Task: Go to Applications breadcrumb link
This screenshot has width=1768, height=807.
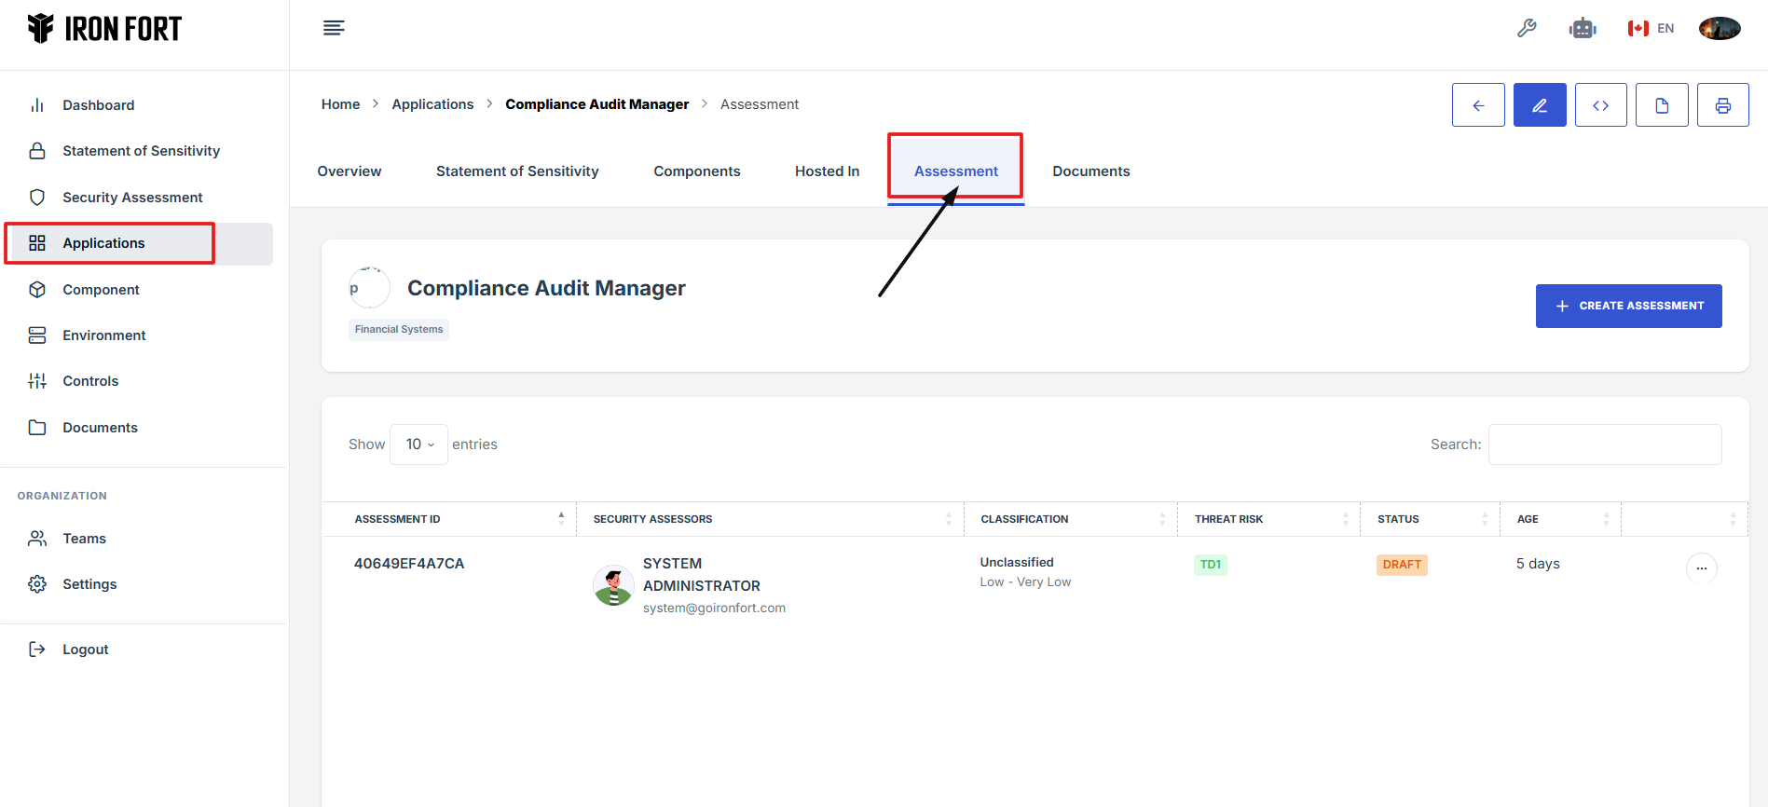Action: point(432,104)
